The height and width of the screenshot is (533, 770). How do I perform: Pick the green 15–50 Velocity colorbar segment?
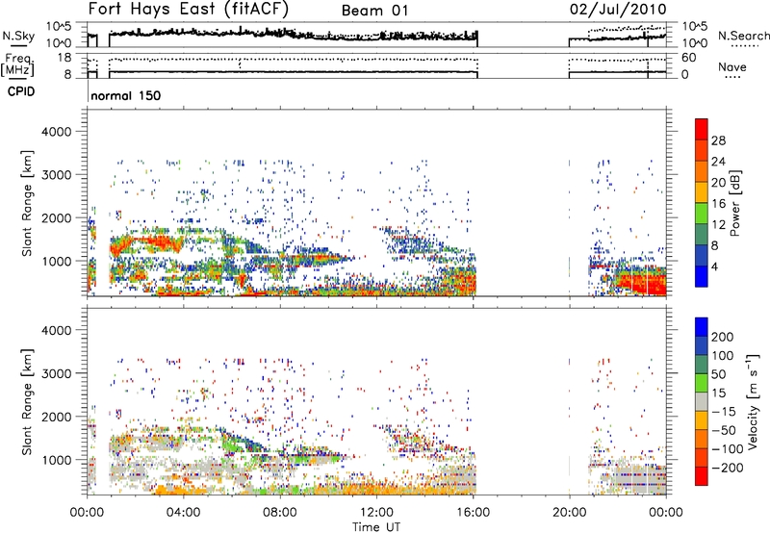click(702, 383)
